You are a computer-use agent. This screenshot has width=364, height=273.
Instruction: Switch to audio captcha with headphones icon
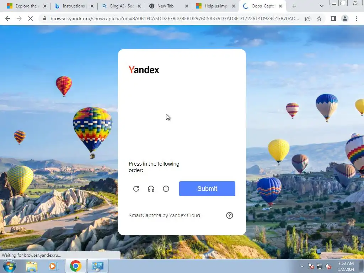(151, 189)
